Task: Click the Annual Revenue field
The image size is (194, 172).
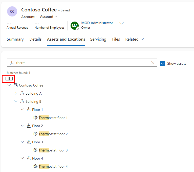Action: pyautogui.click(x=17, y=25)
